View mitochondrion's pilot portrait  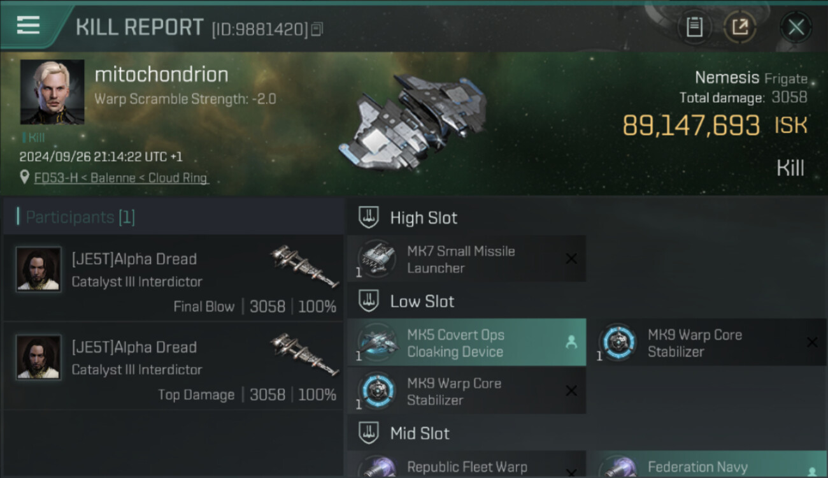[x=52, y=92]
